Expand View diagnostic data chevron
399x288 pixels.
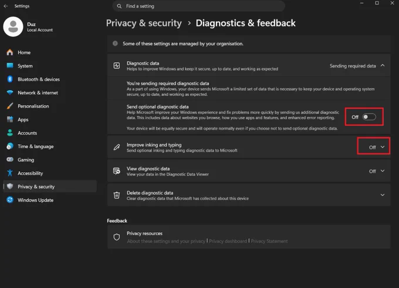point(383,171)
